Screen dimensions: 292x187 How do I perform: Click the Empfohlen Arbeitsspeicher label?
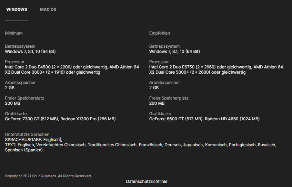pos(164,83)
